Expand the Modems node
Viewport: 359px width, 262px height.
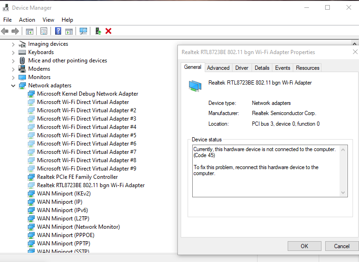pyautogui.click(x=13, y=69)
